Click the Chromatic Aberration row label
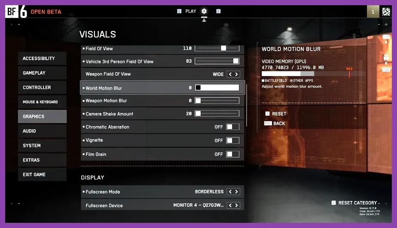This screenshot has width=397, height=228. click(107, 127)
